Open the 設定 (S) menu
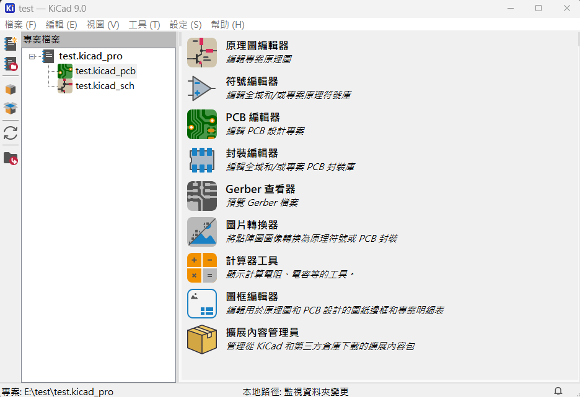The image size is (580, 397). (185, 25)
